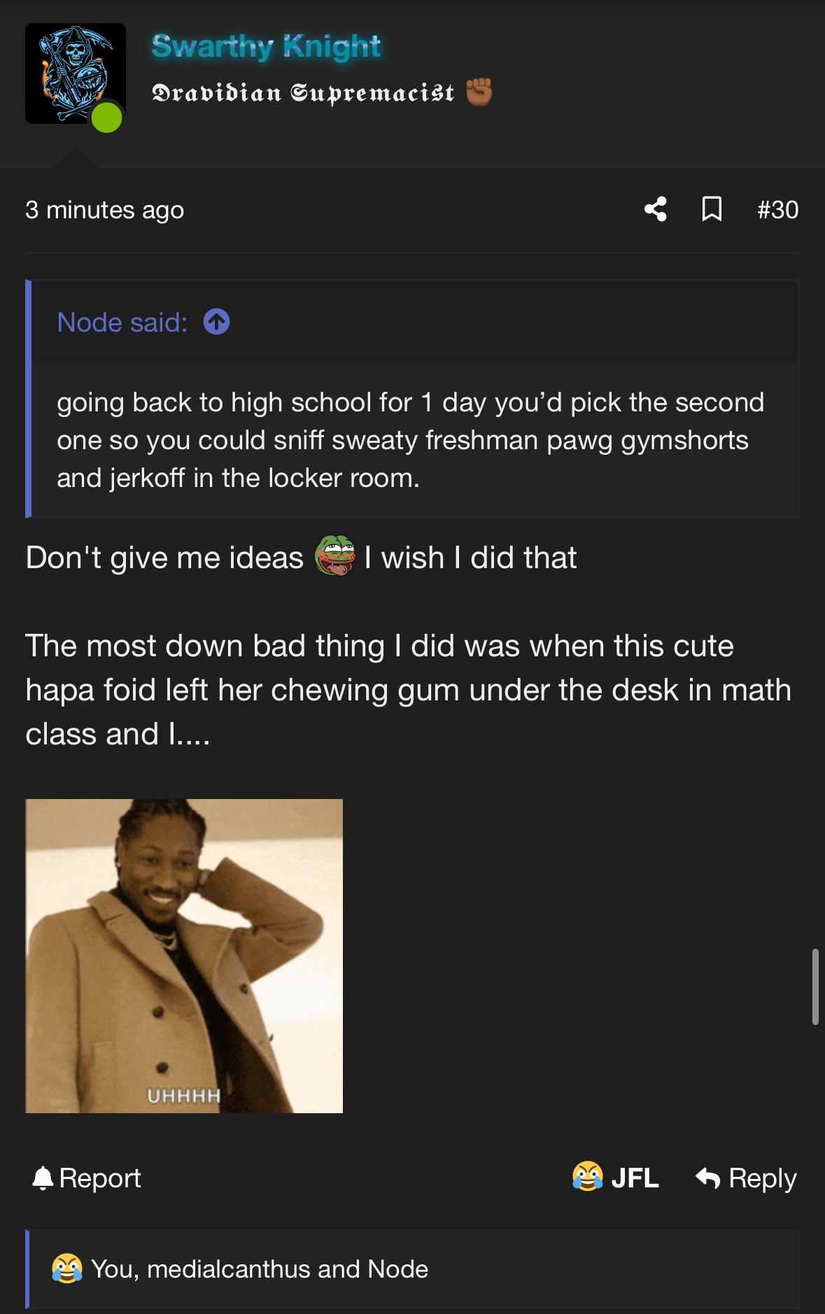Image resolution: width=825 pixels, height=1314 pixels.
Task: Click the page scrollbar thumb
Action: point(815,987)
